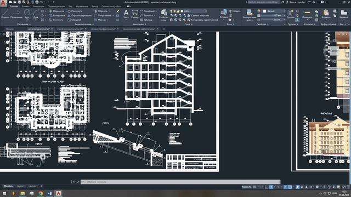Toggle grid display in status bar
Viewport: 351px width, 197px height.
pyautogui.click(x=254, y=187)
